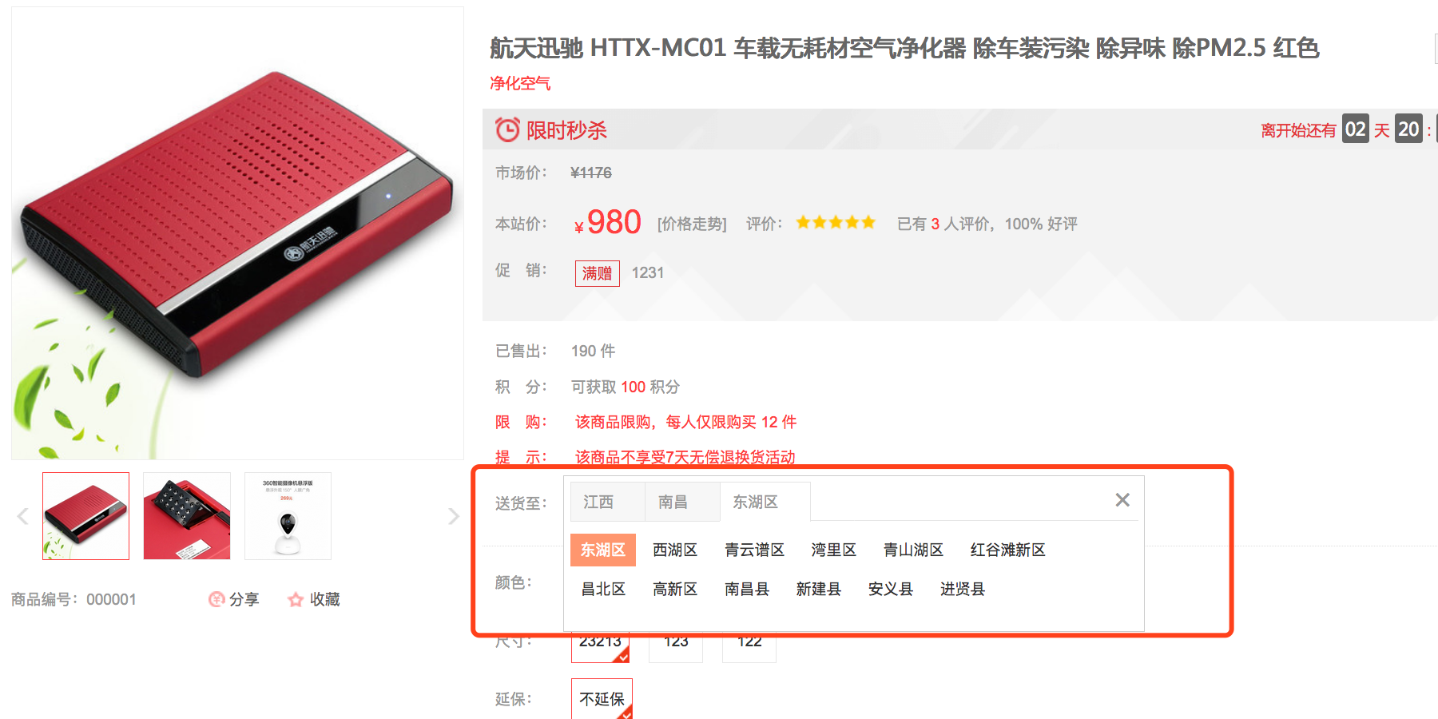The width and height of the screenshot is (1438, 719).
Task: Choose 红谷滩新区 district
Action: (x=1007, y=550)
